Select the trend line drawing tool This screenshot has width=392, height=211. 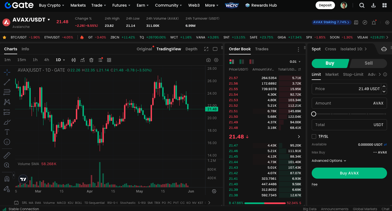(7, 82)
